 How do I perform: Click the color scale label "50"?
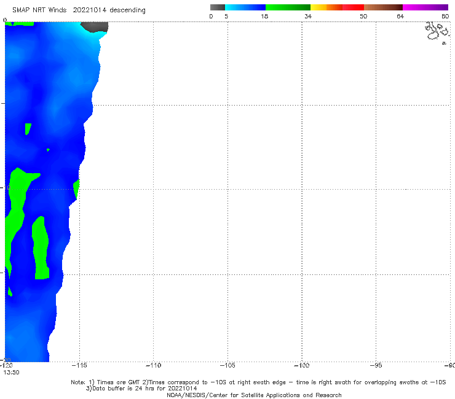coord(363,16)
